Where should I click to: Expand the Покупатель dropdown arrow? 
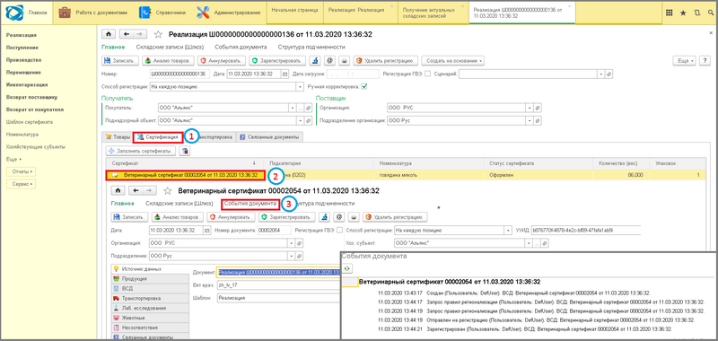click(293, 108)
